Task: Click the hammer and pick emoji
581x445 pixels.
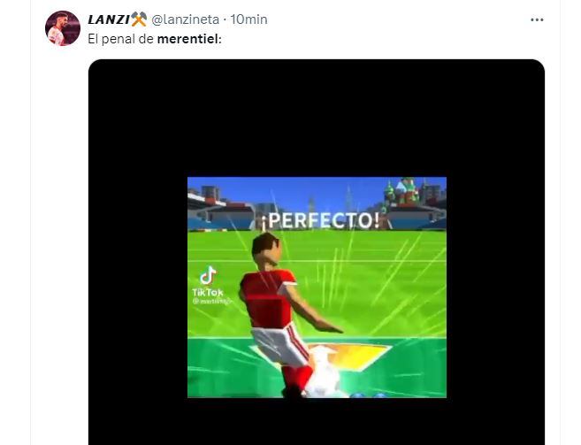Action: pos(139,19)
